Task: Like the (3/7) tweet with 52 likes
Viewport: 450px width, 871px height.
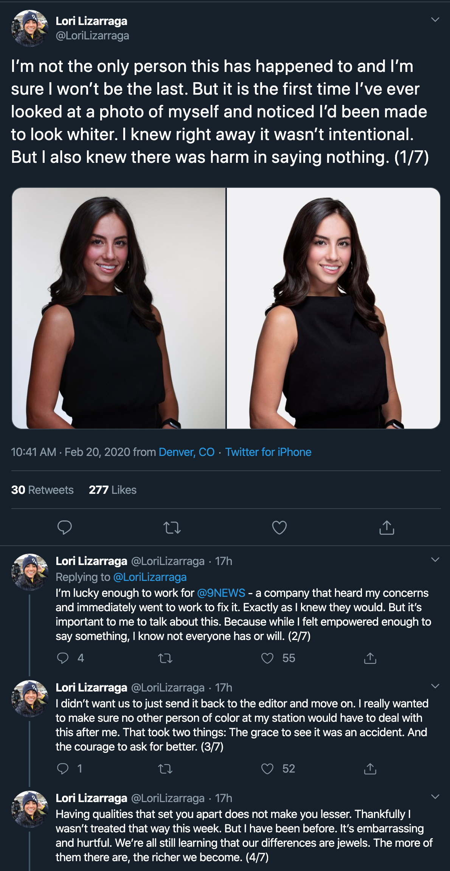Action: tap(267, 769)
